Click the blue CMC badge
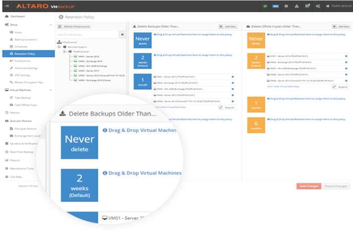Screen dimensions: 353x230 (x=276, y=6)
